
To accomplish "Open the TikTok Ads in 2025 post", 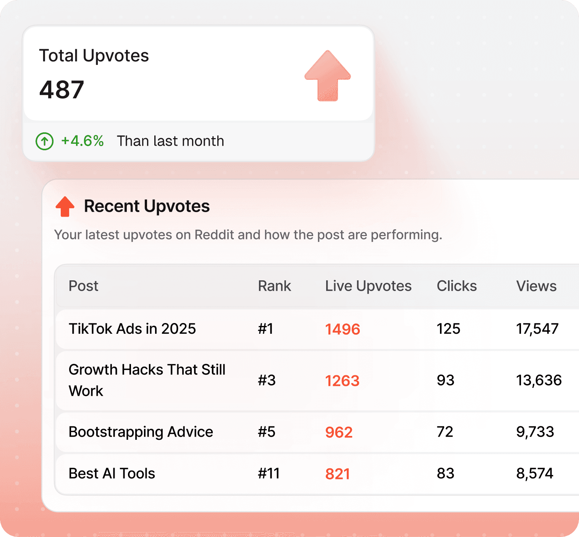I will pos(132,328).
